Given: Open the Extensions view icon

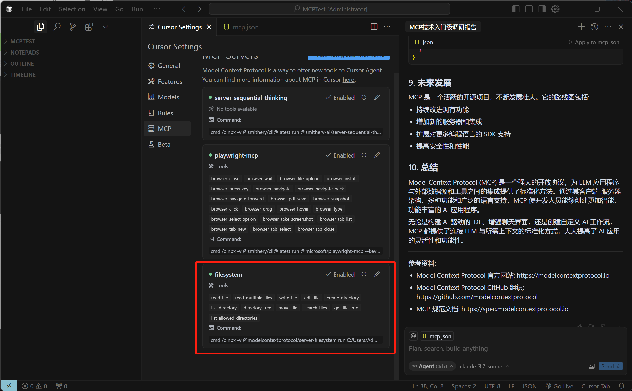Looking at the screenshot, I should point(89,27).
